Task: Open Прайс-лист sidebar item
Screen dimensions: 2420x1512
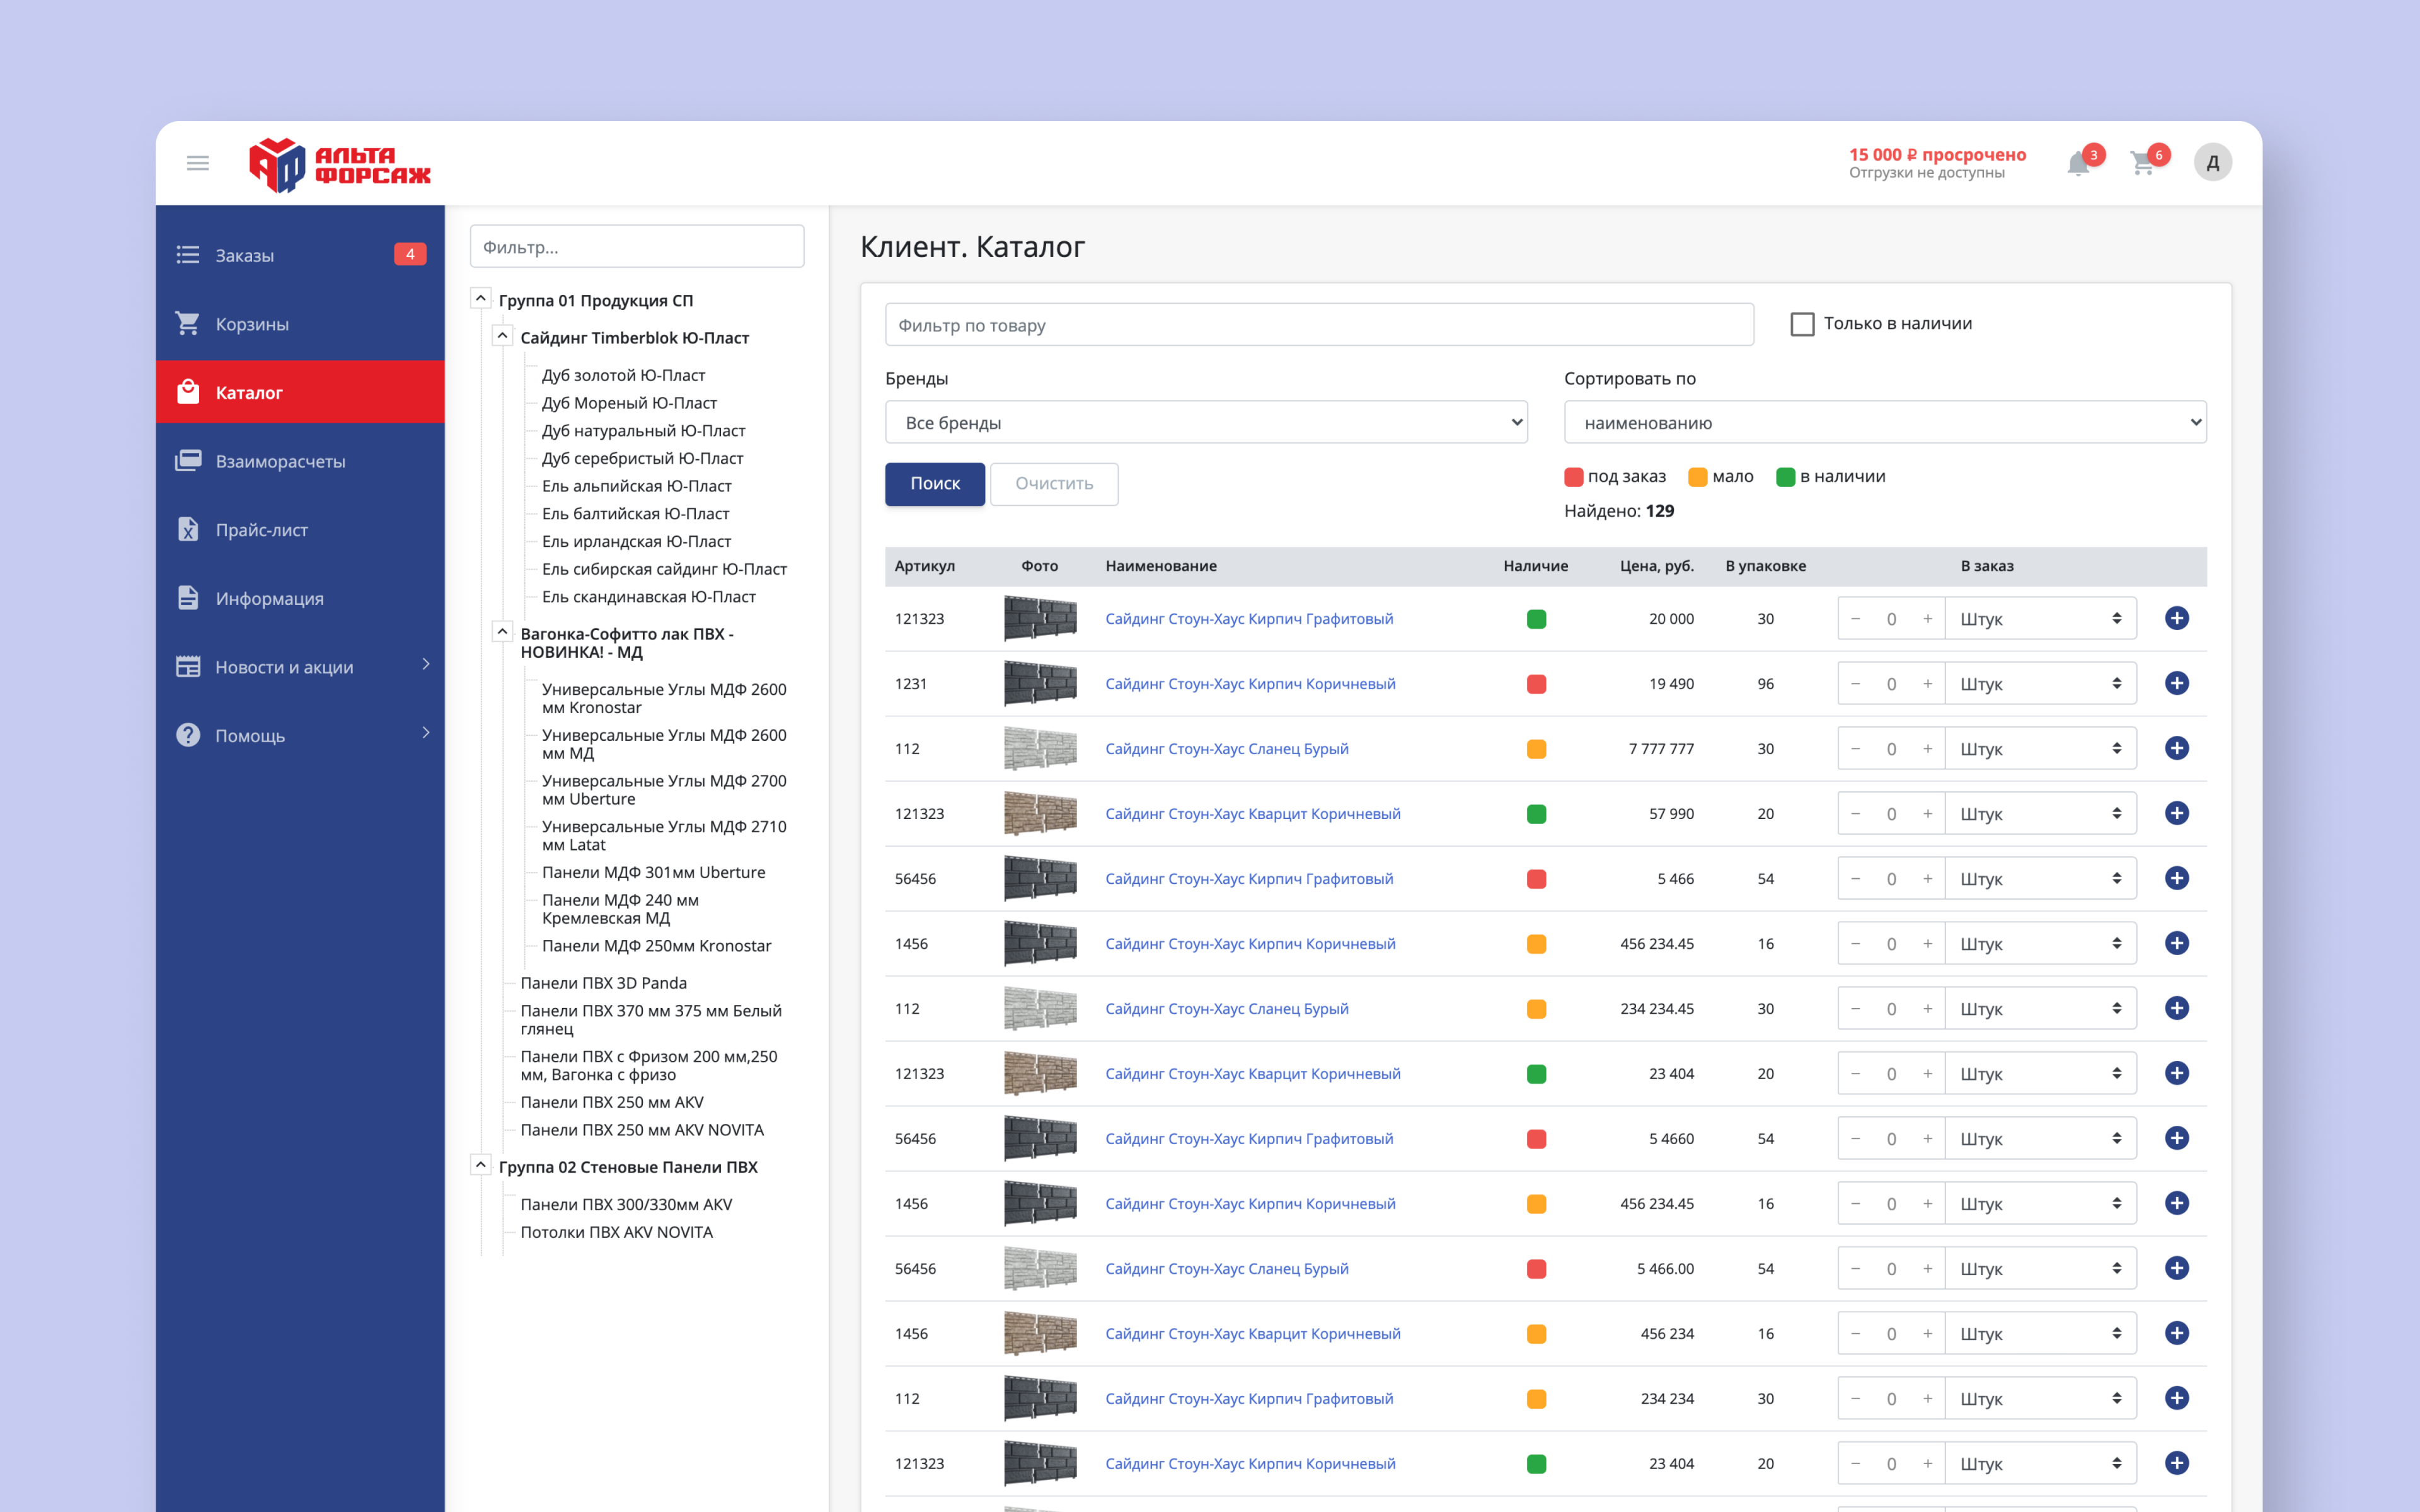Action: [x=261, y=530]
